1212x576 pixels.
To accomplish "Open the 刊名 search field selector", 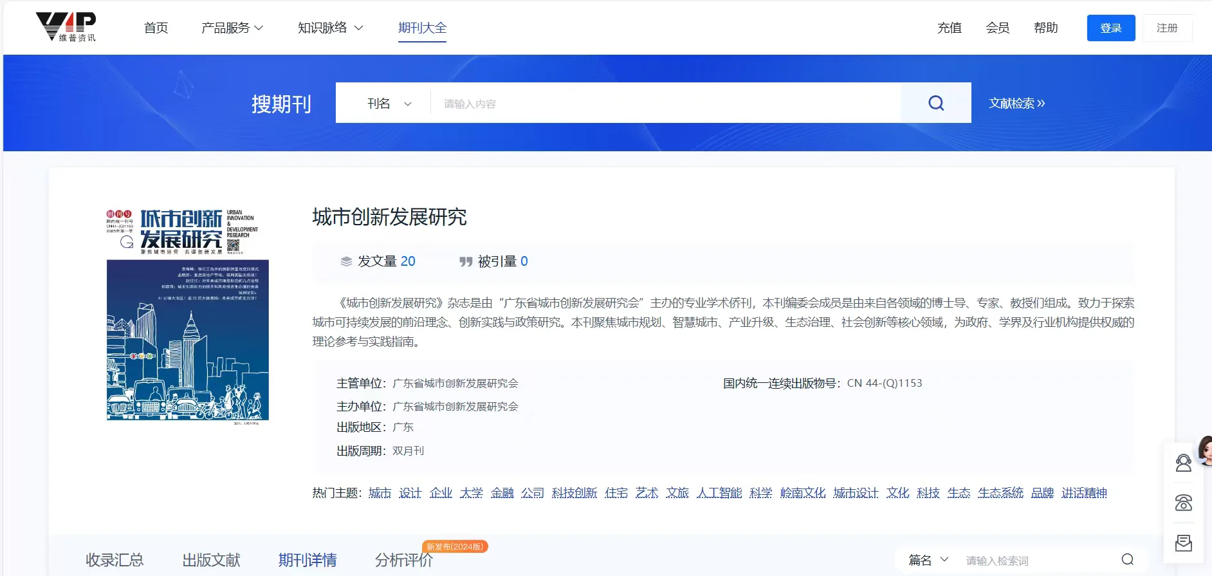I will tap(389, 104).
